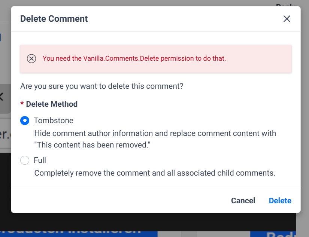The width and height of the screenshot is (309, 237).
Task: Click the partially hidden Reply link behind the dialog
Action: click(286, 4)
